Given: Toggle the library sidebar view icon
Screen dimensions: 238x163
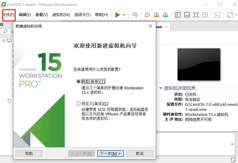Looking at the screenshot, I should click(x=178, y=15).
